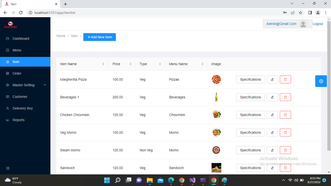Open Specifications for Margheritta Pizza
This screenshot has width=331, height=186.
[250, 80]
